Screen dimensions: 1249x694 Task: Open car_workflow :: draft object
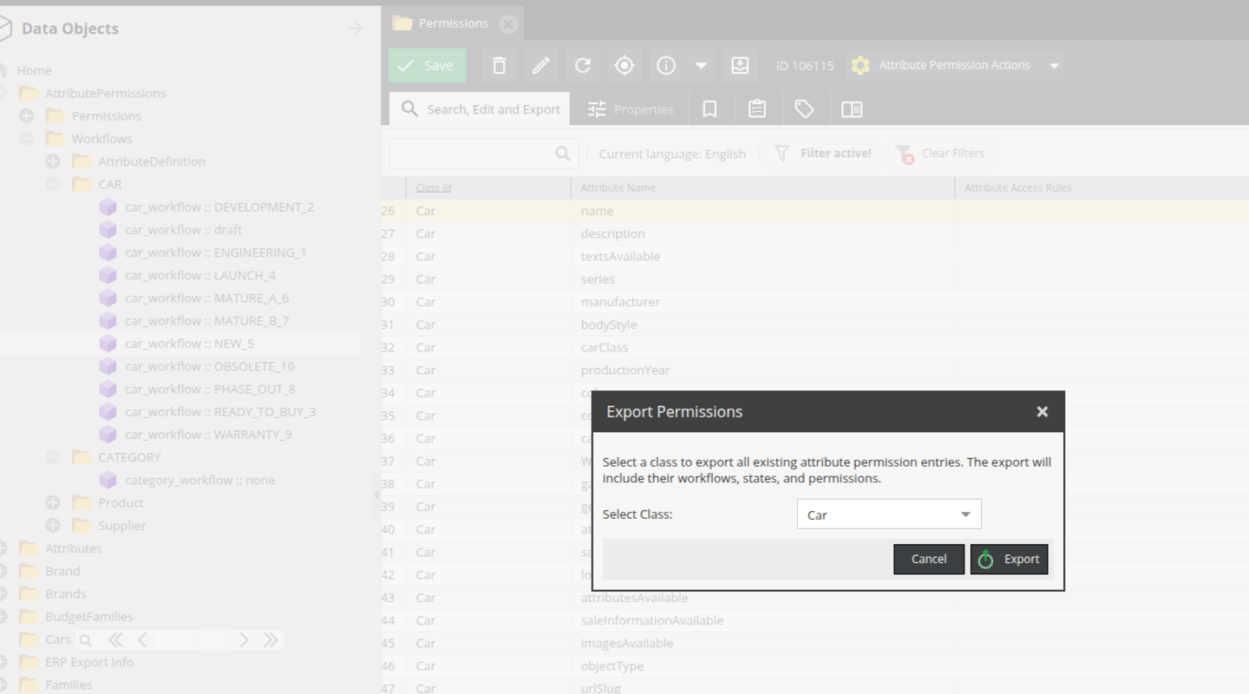[x=183, y=230]
